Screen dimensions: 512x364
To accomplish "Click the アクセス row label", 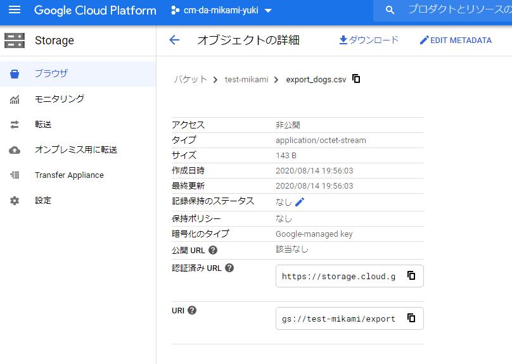I will (188, 125).
